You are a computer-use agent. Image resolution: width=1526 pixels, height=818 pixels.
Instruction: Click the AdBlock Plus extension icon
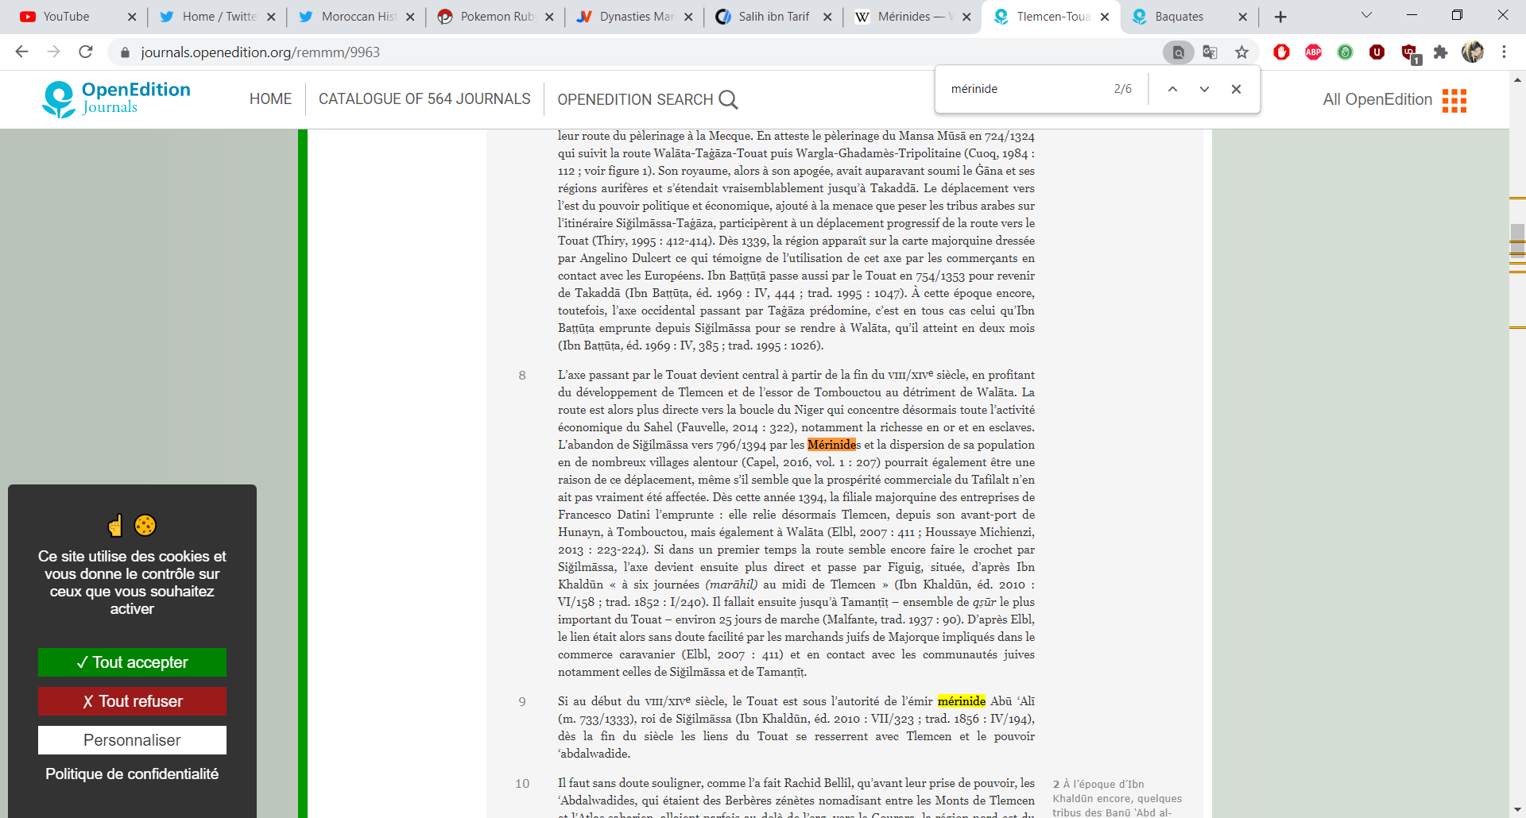coord(1313,52)
